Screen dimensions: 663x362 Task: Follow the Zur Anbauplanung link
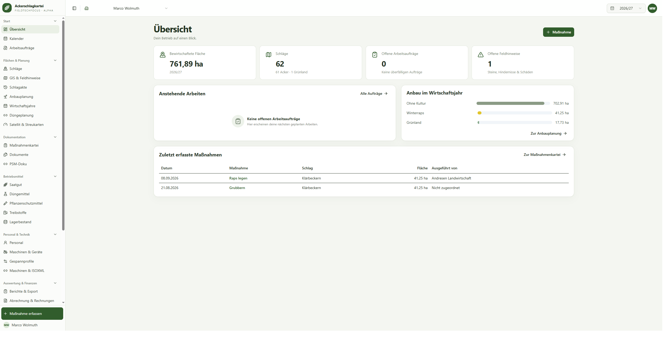click(549, 133)
